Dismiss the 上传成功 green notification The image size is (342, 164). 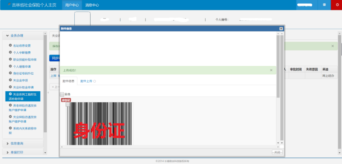(x=271, y=70)
